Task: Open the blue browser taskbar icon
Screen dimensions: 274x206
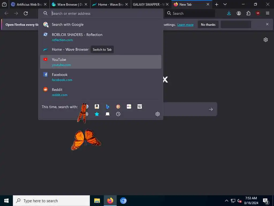Action: pyautogui.click(x=123, y=201)
